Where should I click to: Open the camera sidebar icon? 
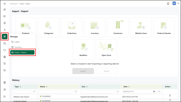point(5,70)
